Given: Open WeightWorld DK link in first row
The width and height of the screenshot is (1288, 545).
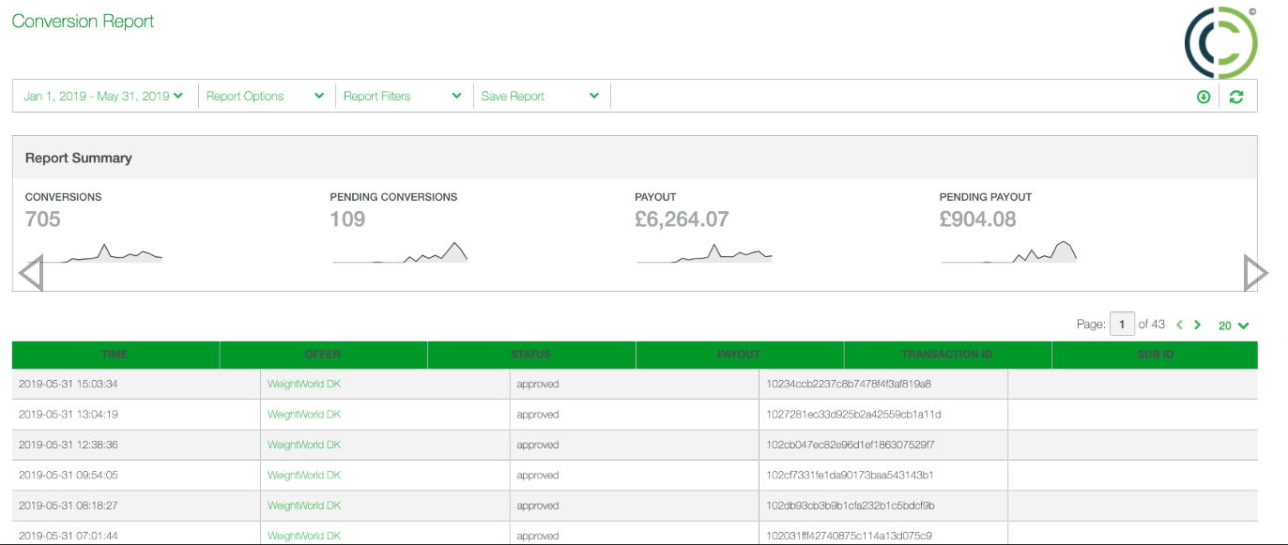Looking at the screenshot, I should 304,384.
